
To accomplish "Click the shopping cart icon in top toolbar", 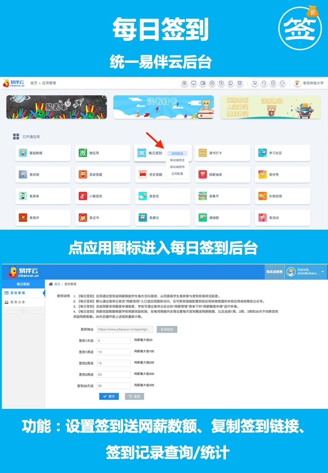I will [x=255, y=83].
